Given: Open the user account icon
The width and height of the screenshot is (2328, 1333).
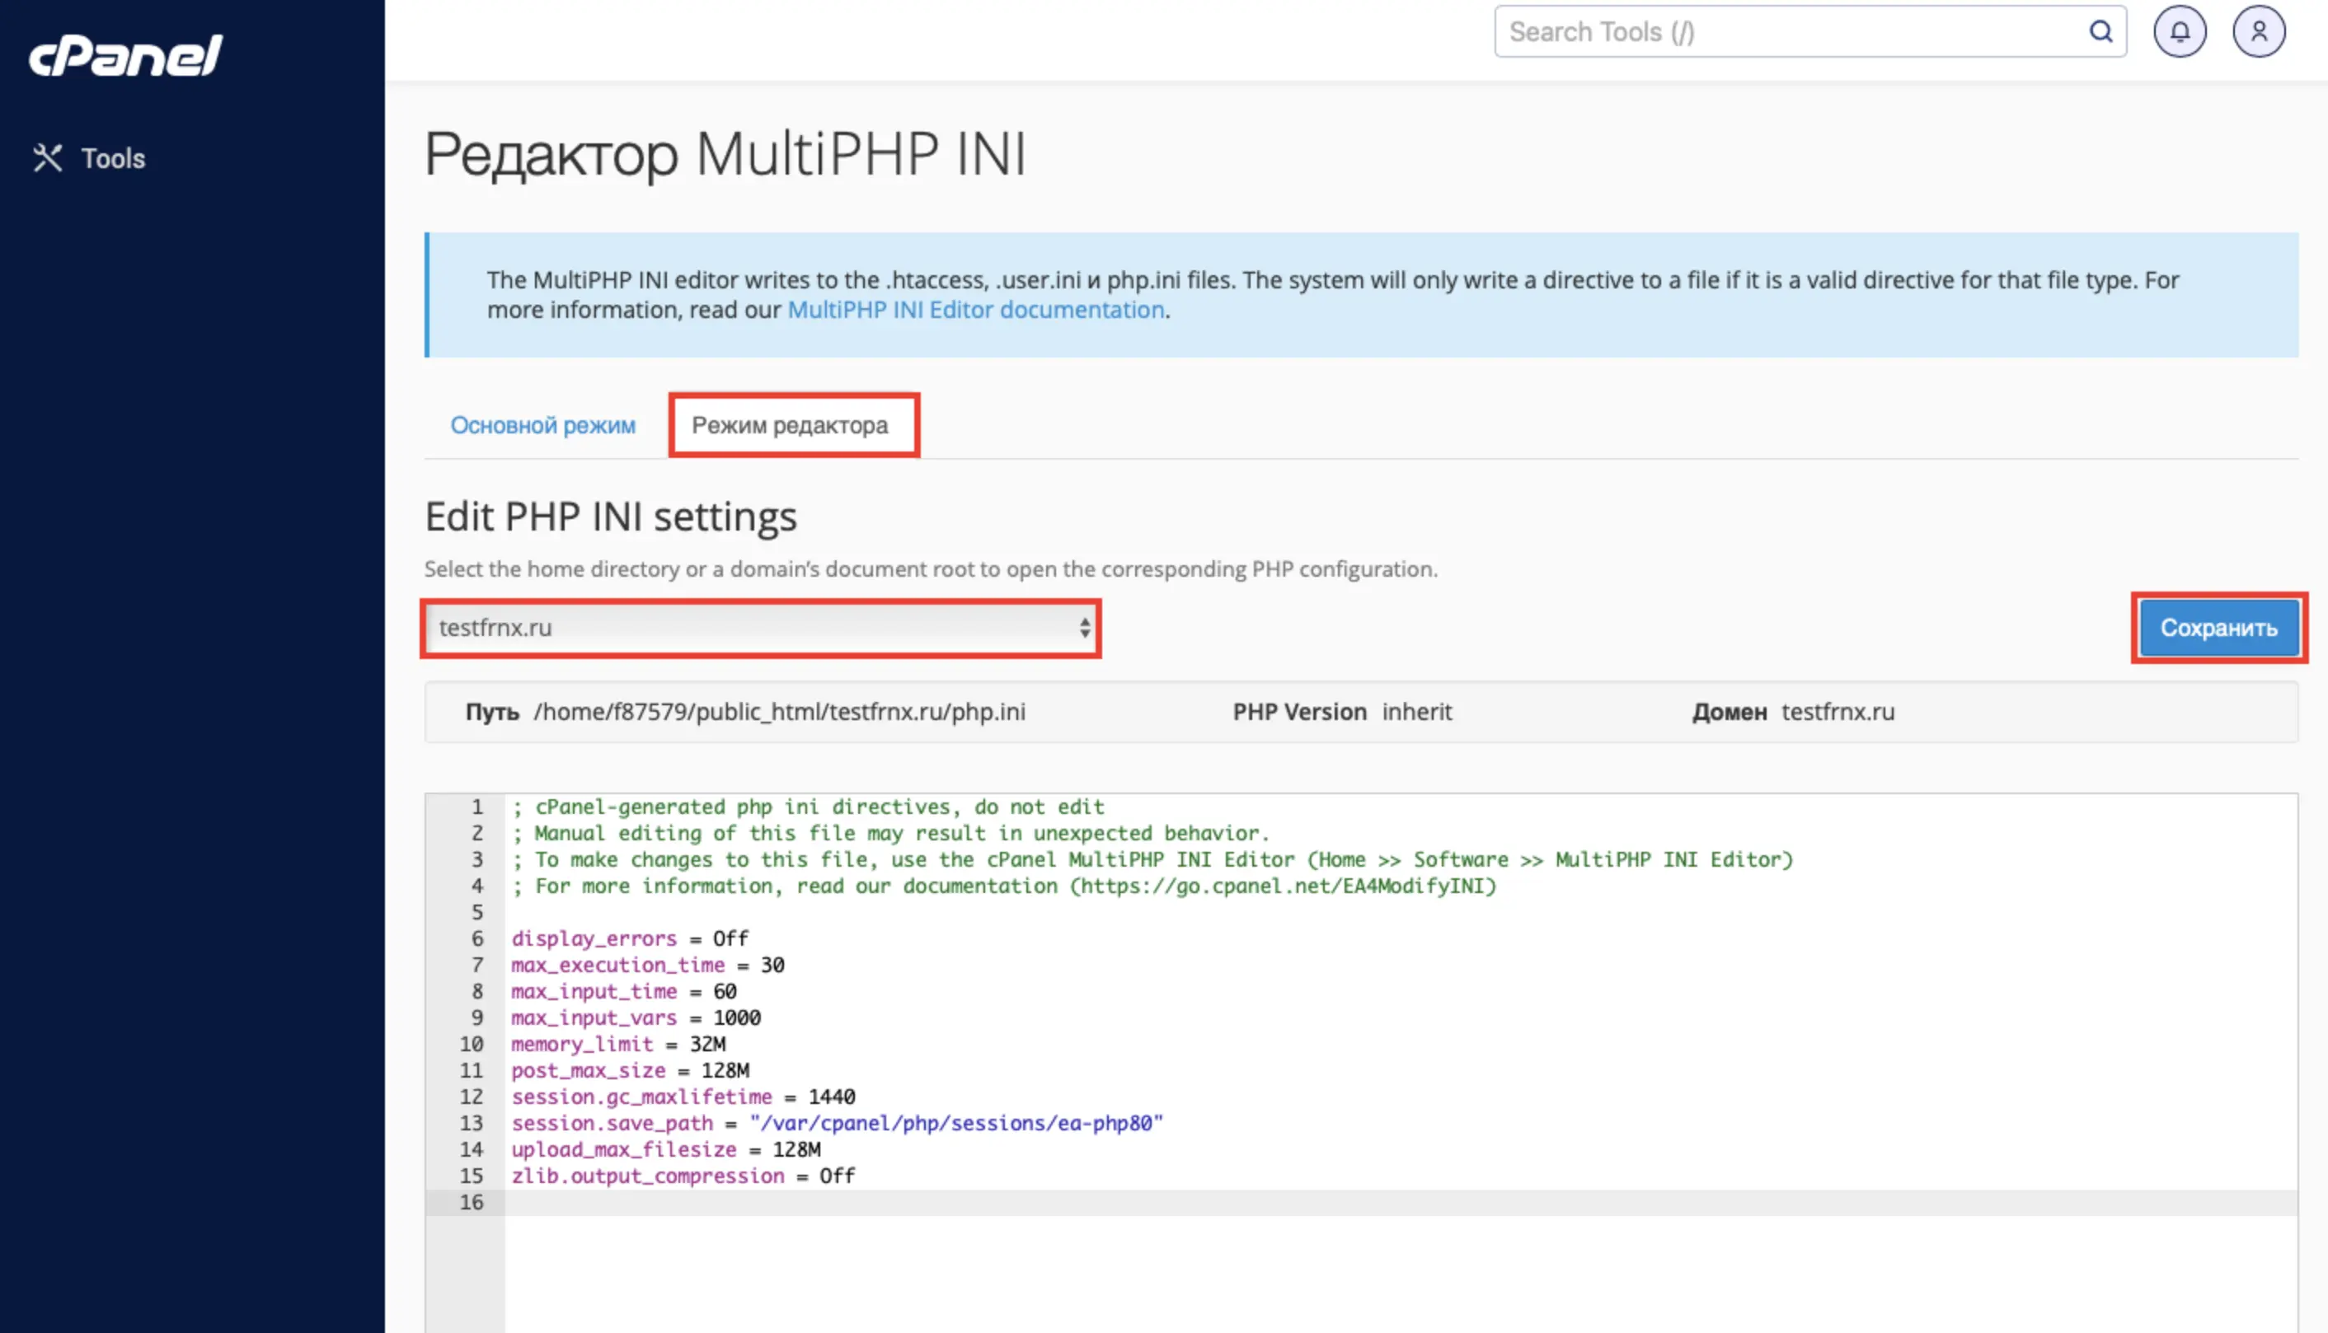Looking at the screenshot, I should coord(2260,32).
